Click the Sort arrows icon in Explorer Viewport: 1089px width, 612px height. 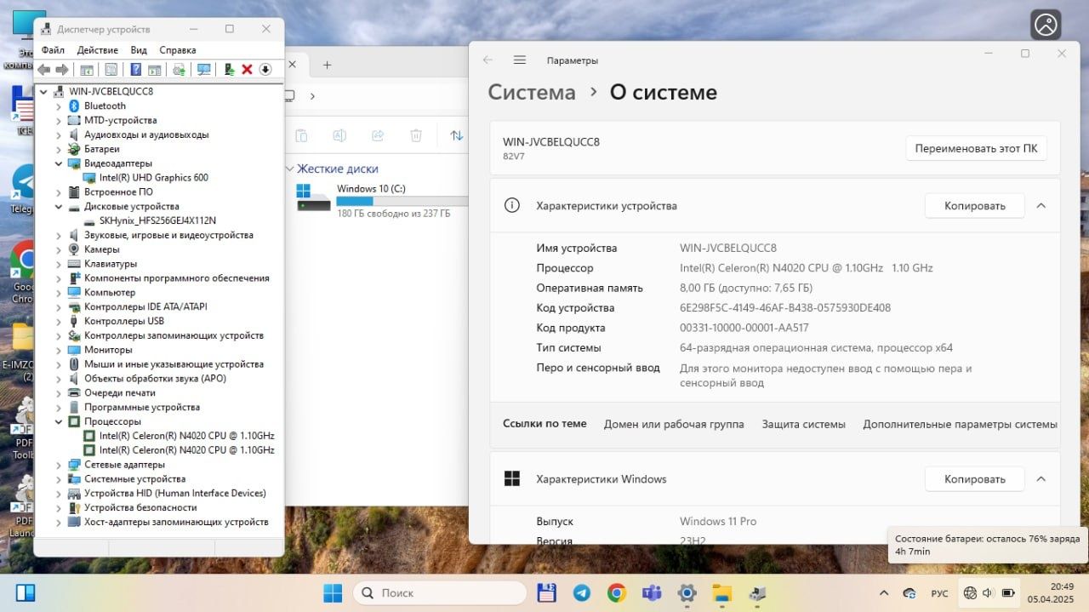[x=457, y=135]
